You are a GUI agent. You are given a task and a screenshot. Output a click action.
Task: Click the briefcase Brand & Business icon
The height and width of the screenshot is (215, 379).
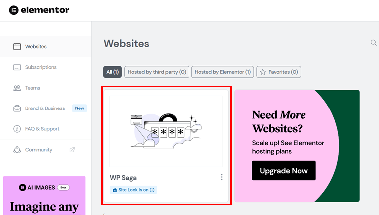[x=17, y=108]
